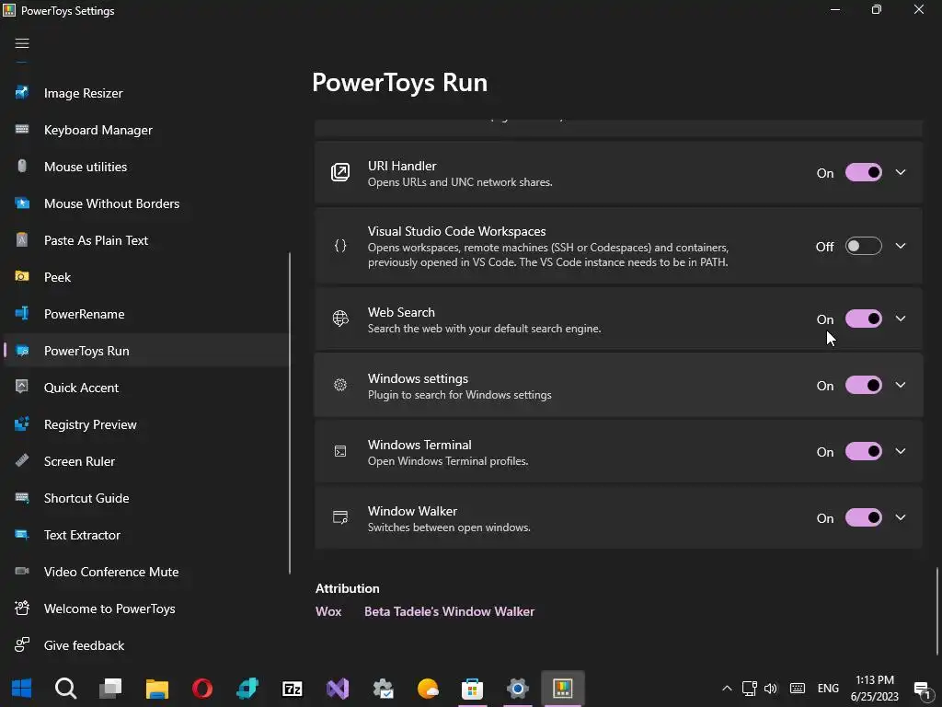Screen dimensions: 942x707
Task: Click the Windows settings gear plugin icon
Action: pos(340,385)
